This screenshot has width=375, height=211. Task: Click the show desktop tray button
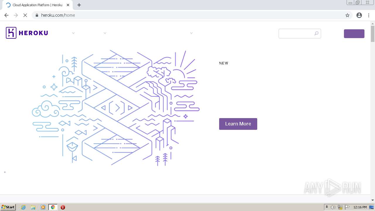coord(372,207)
